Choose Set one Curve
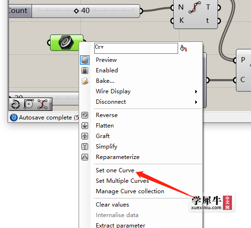 click(x=115, y=170)
